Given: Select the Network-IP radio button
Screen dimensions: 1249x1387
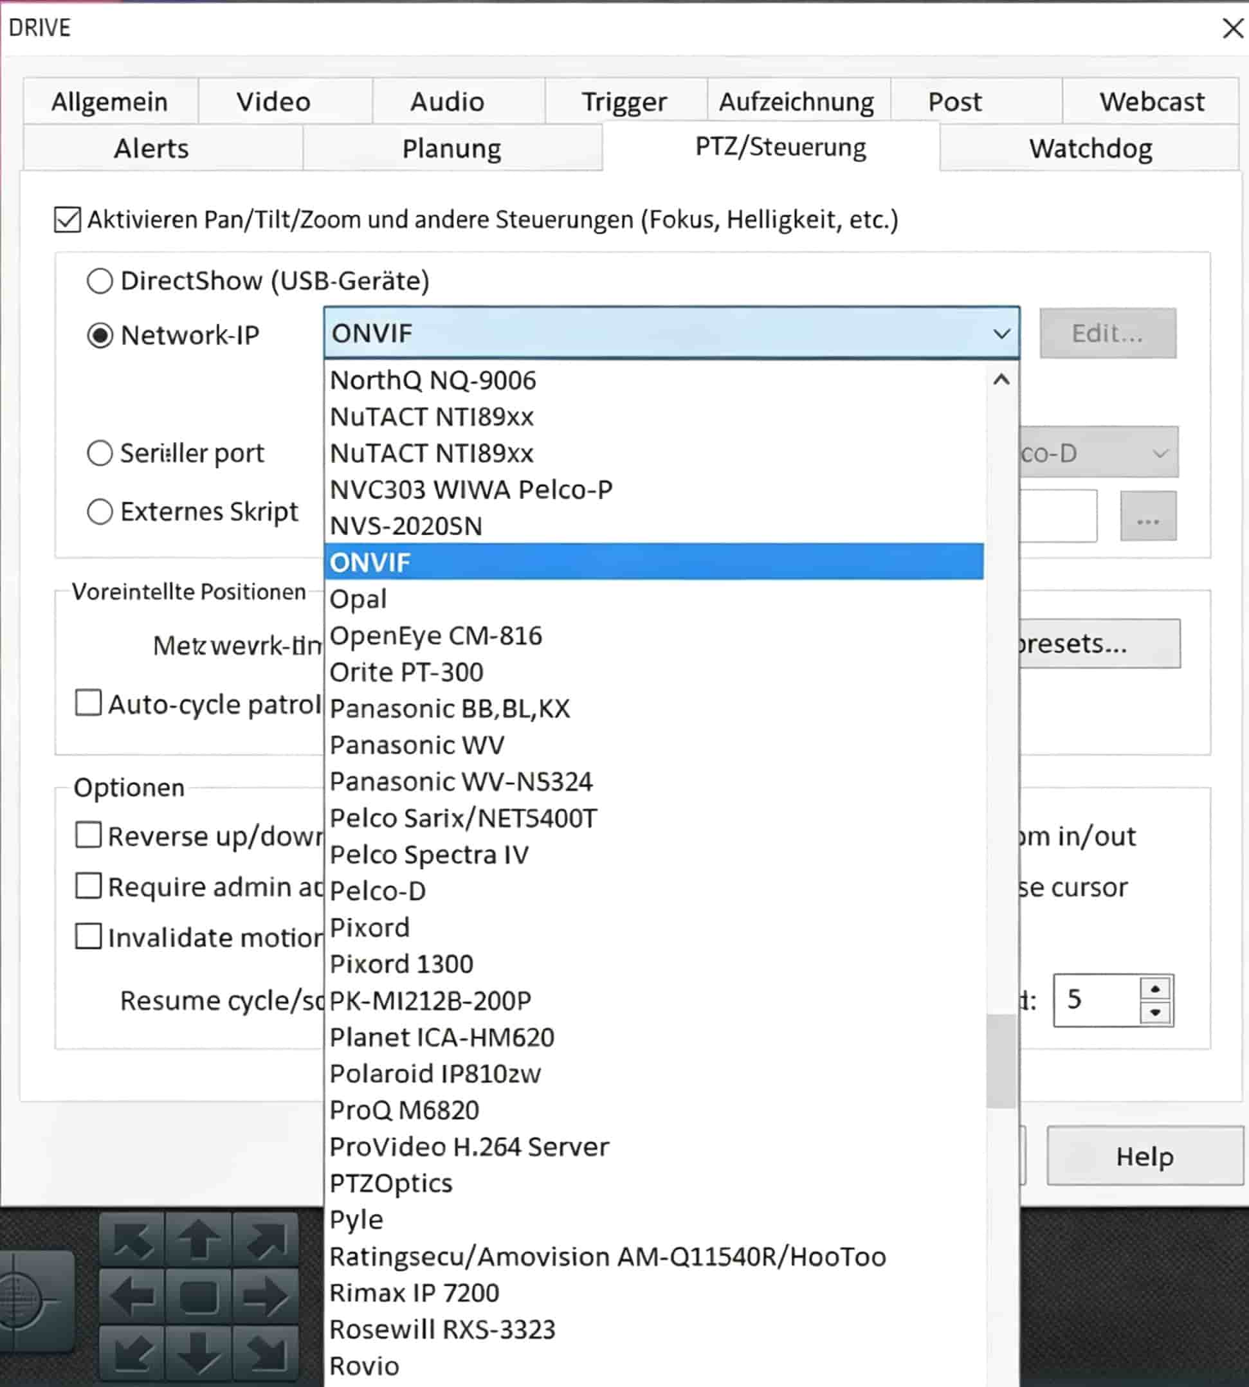Looking at the screenshot, I should (x=100, y=336).
